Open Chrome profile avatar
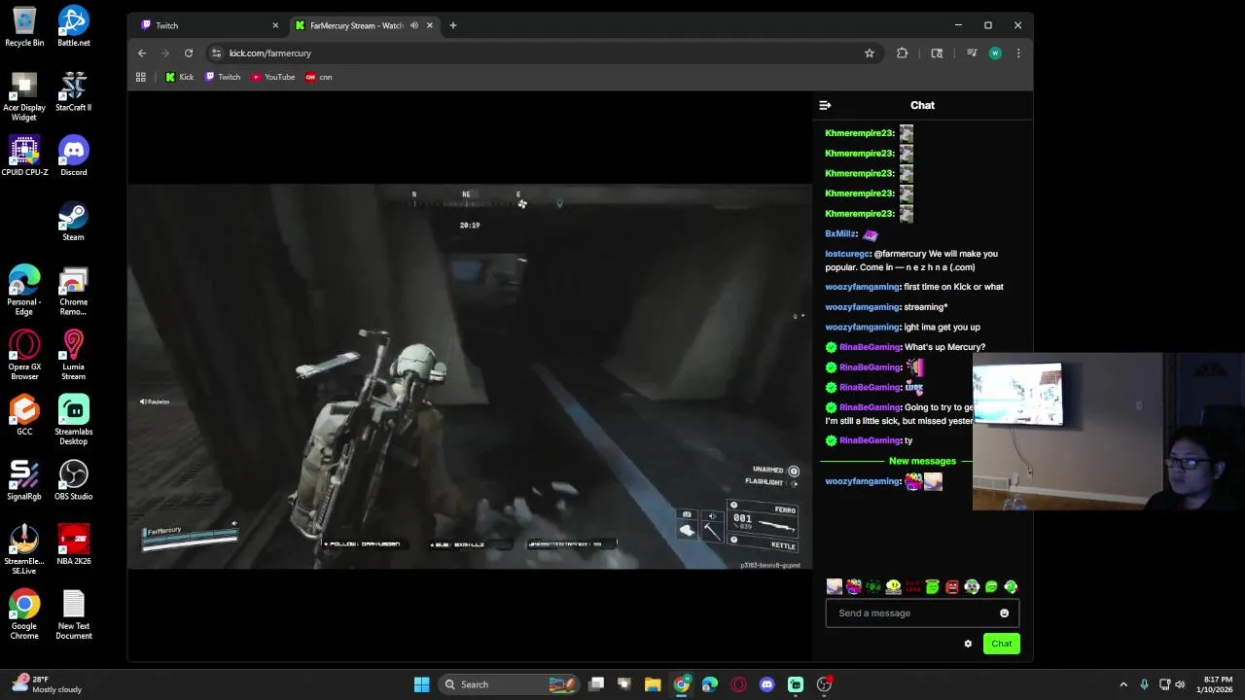 coord(995,53)
